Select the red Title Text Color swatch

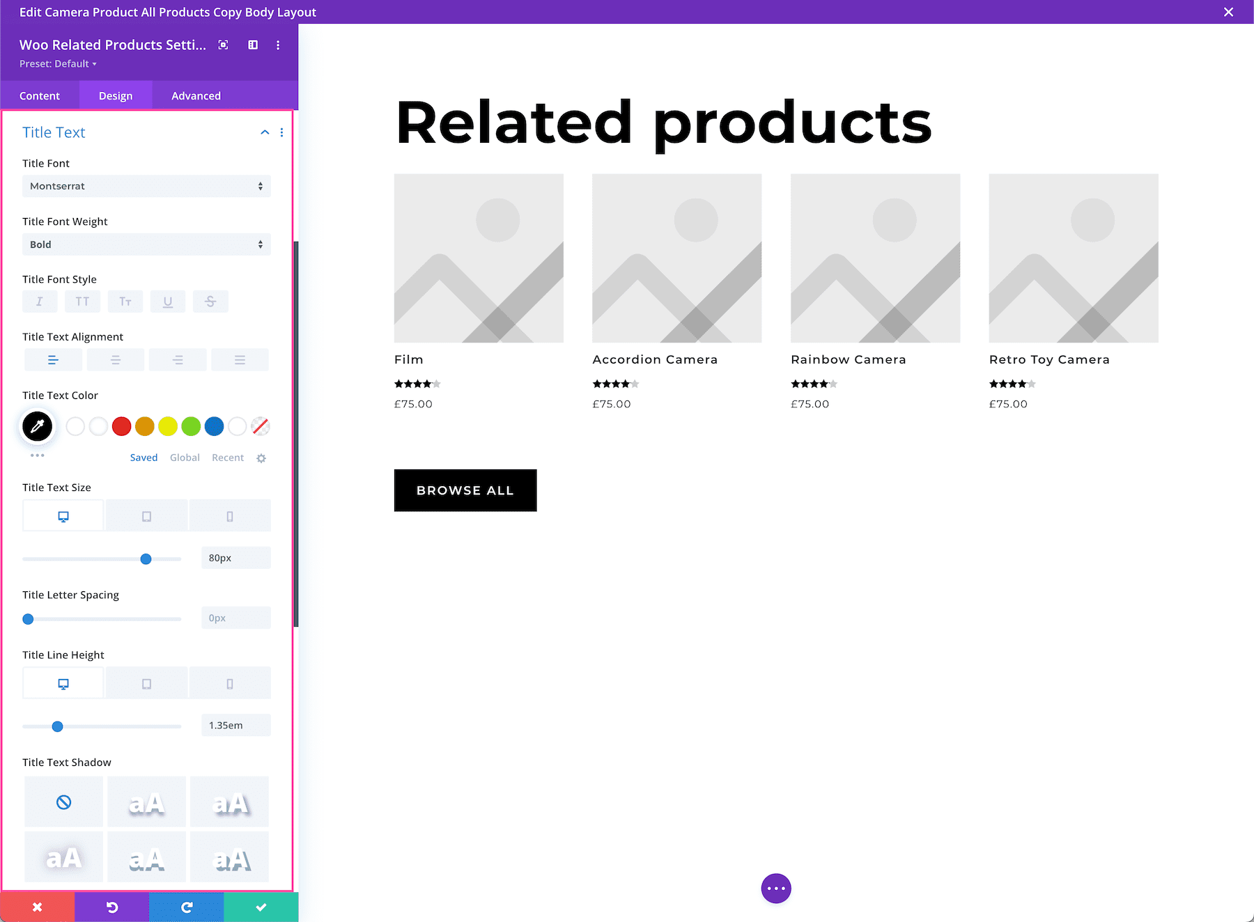pos(121,426)
